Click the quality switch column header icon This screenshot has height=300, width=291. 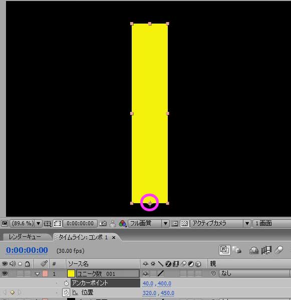click(160, 264)
